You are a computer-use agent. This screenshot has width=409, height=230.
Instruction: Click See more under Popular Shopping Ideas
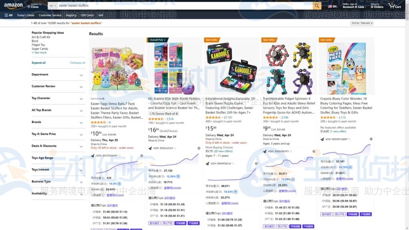pos(39,52)
